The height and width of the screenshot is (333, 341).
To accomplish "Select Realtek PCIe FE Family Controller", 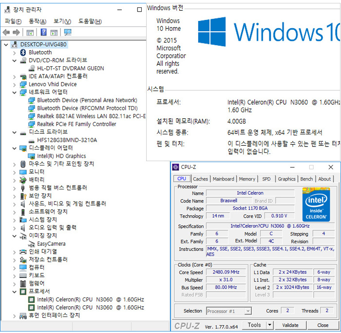I will click(x=76, y=124).
